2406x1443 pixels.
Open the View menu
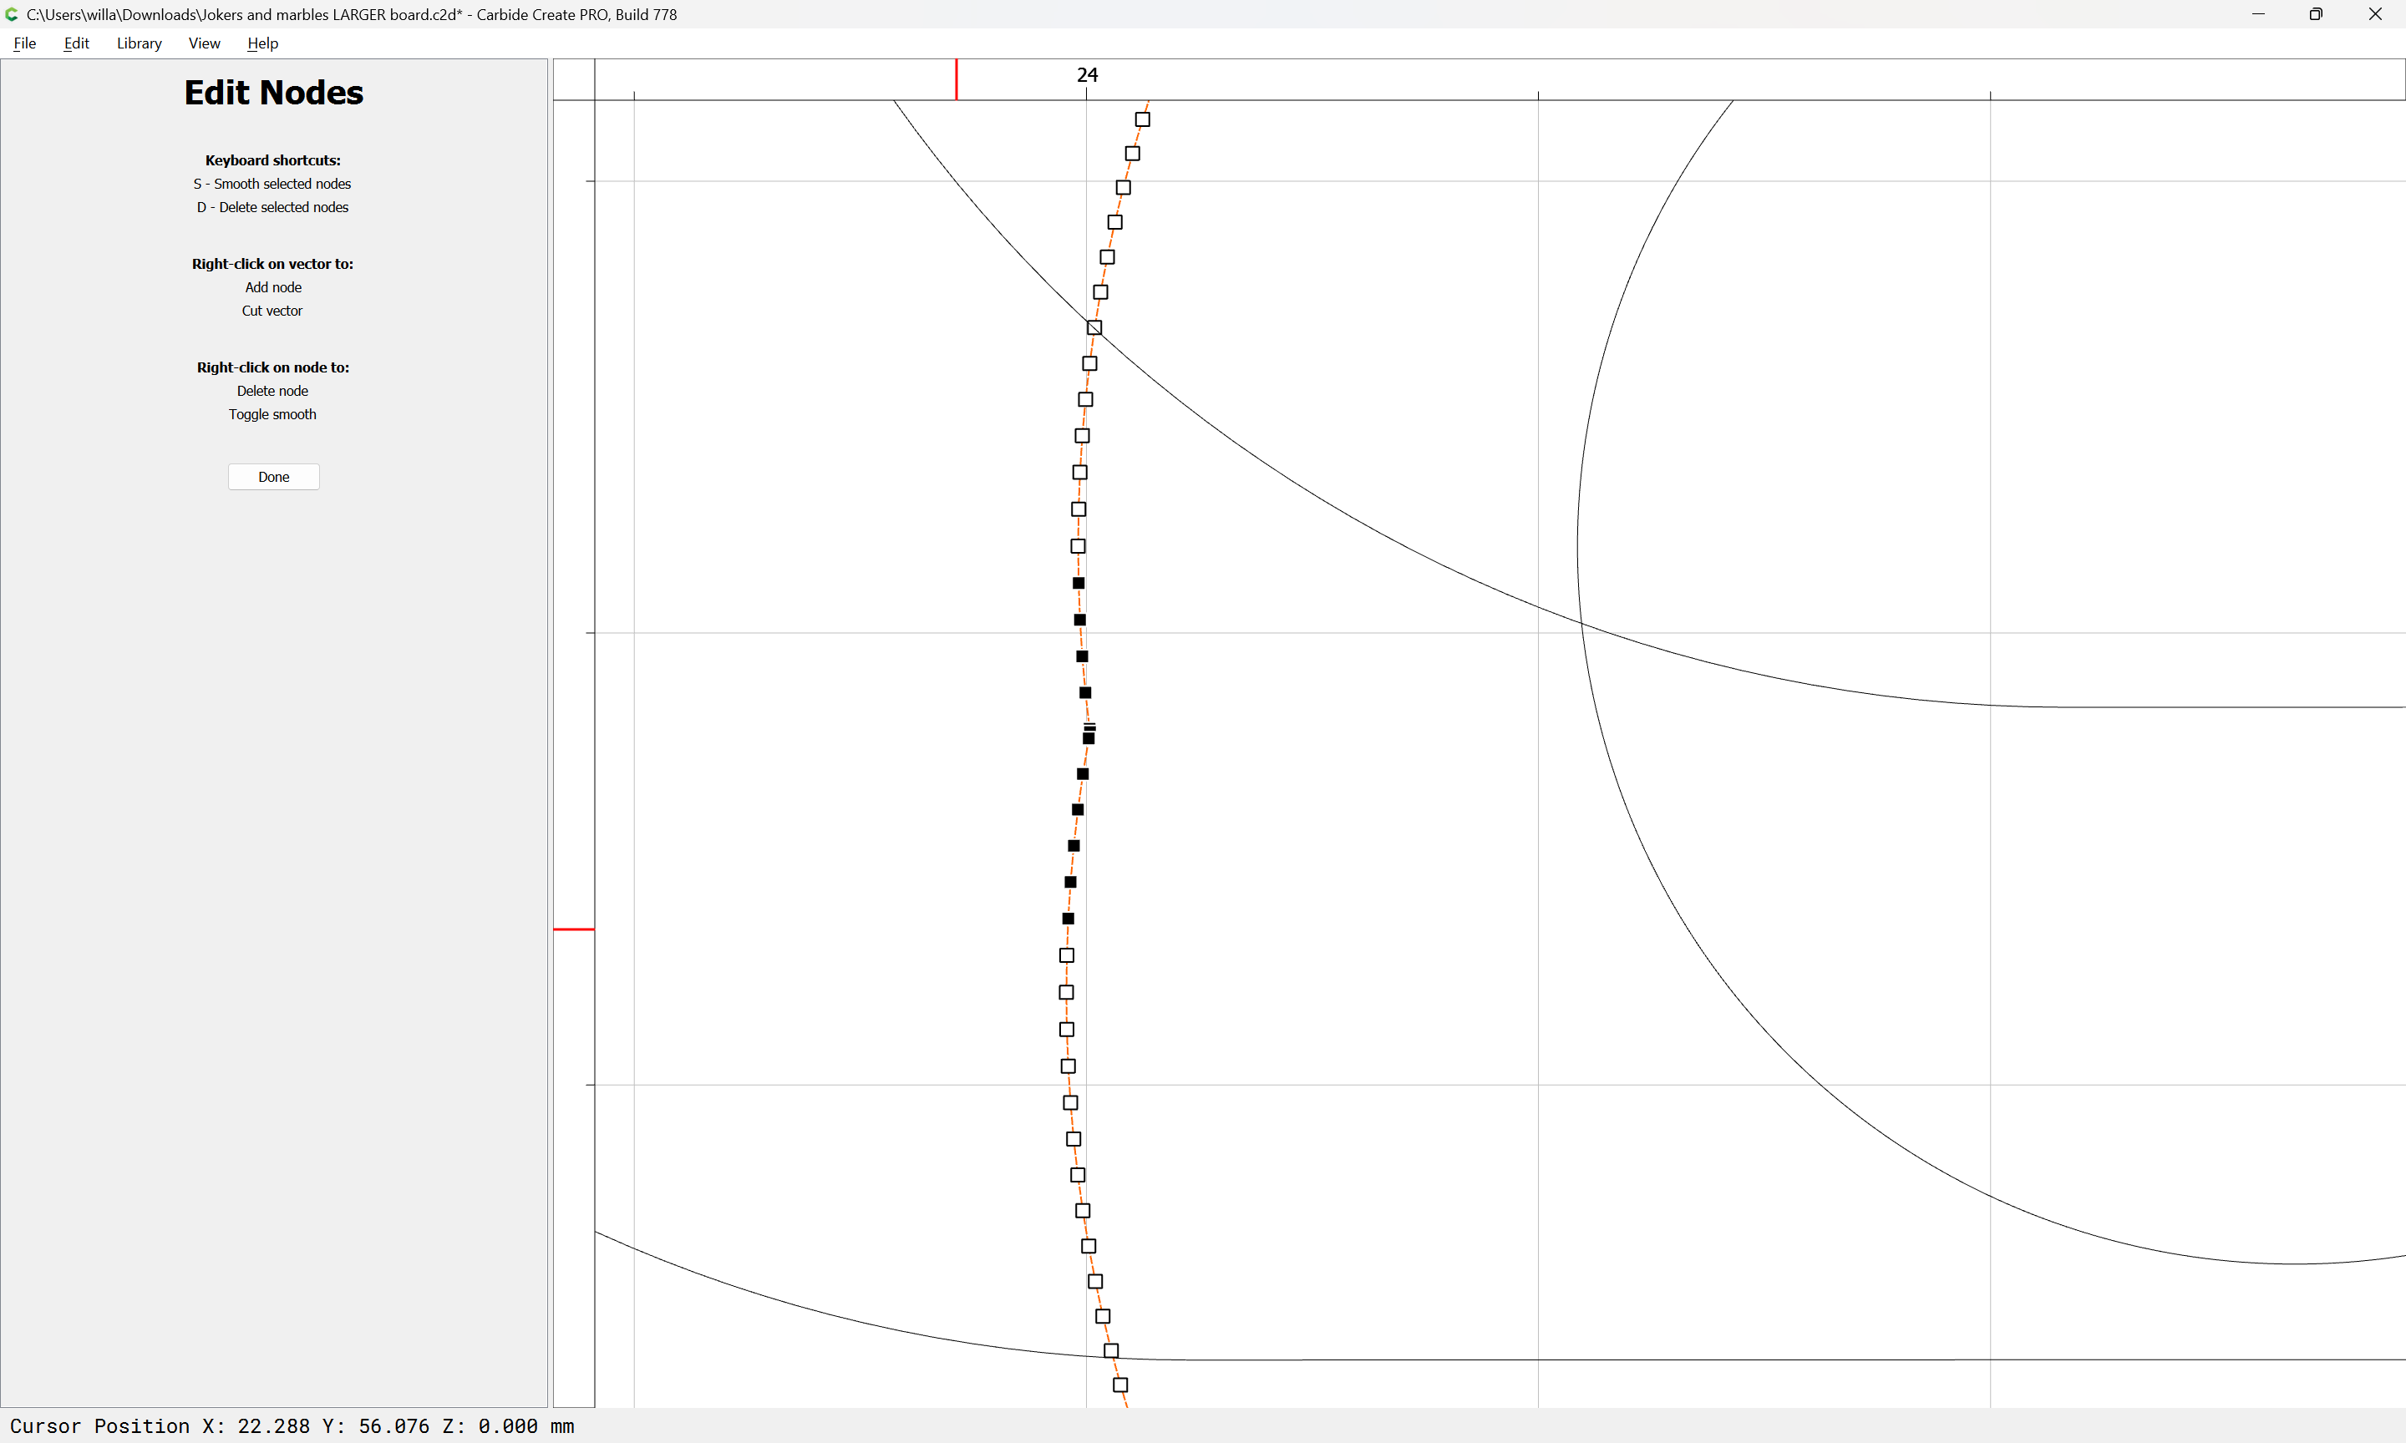click(x=204, y=43)
